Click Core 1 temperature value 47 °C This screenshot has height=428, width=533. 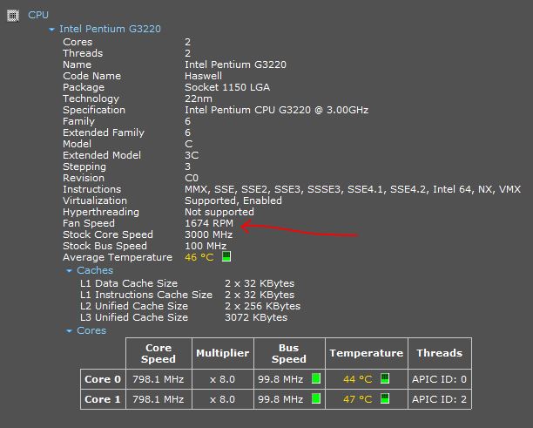[358, 399]
